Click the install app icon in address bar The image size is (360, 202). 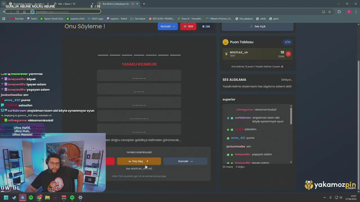point(323,12)
